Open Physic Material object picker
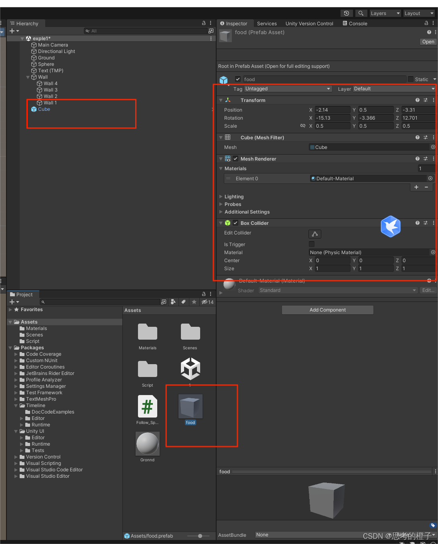This screenshot has height=544, width=438. coord(433,252)
